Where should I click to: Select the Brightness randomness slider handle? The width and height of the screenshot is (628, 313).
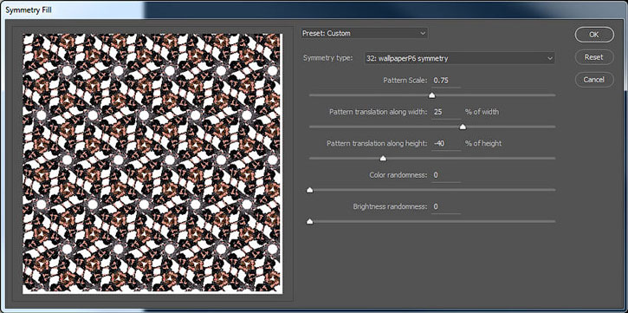coord(309,222)
